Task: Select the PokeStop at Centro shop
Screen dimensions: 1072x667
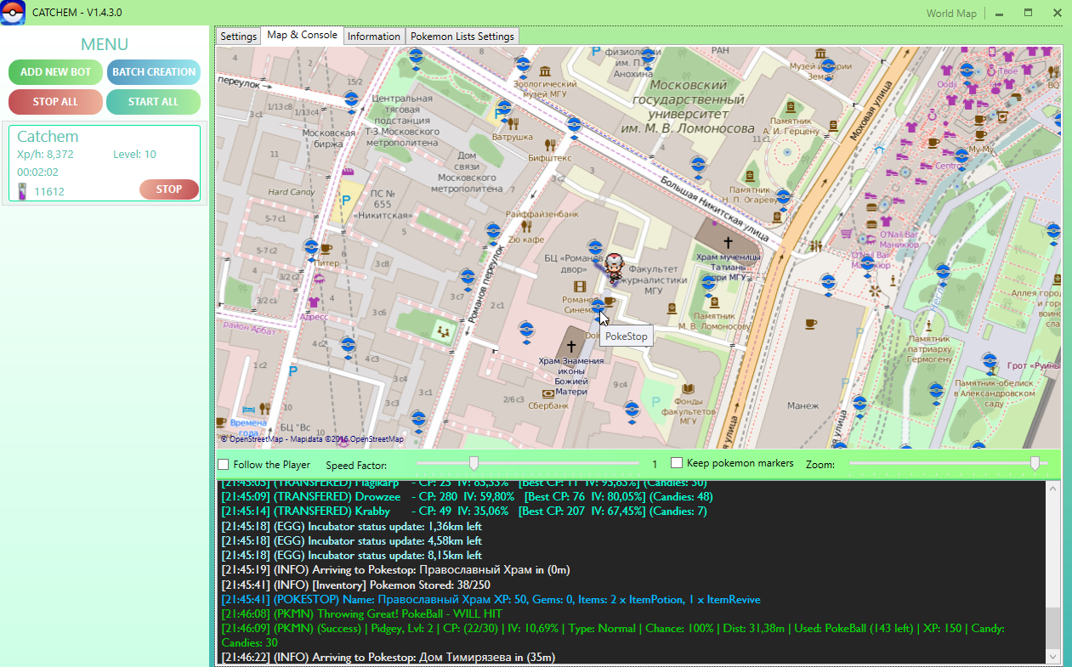Action: (x=961, y=158)
